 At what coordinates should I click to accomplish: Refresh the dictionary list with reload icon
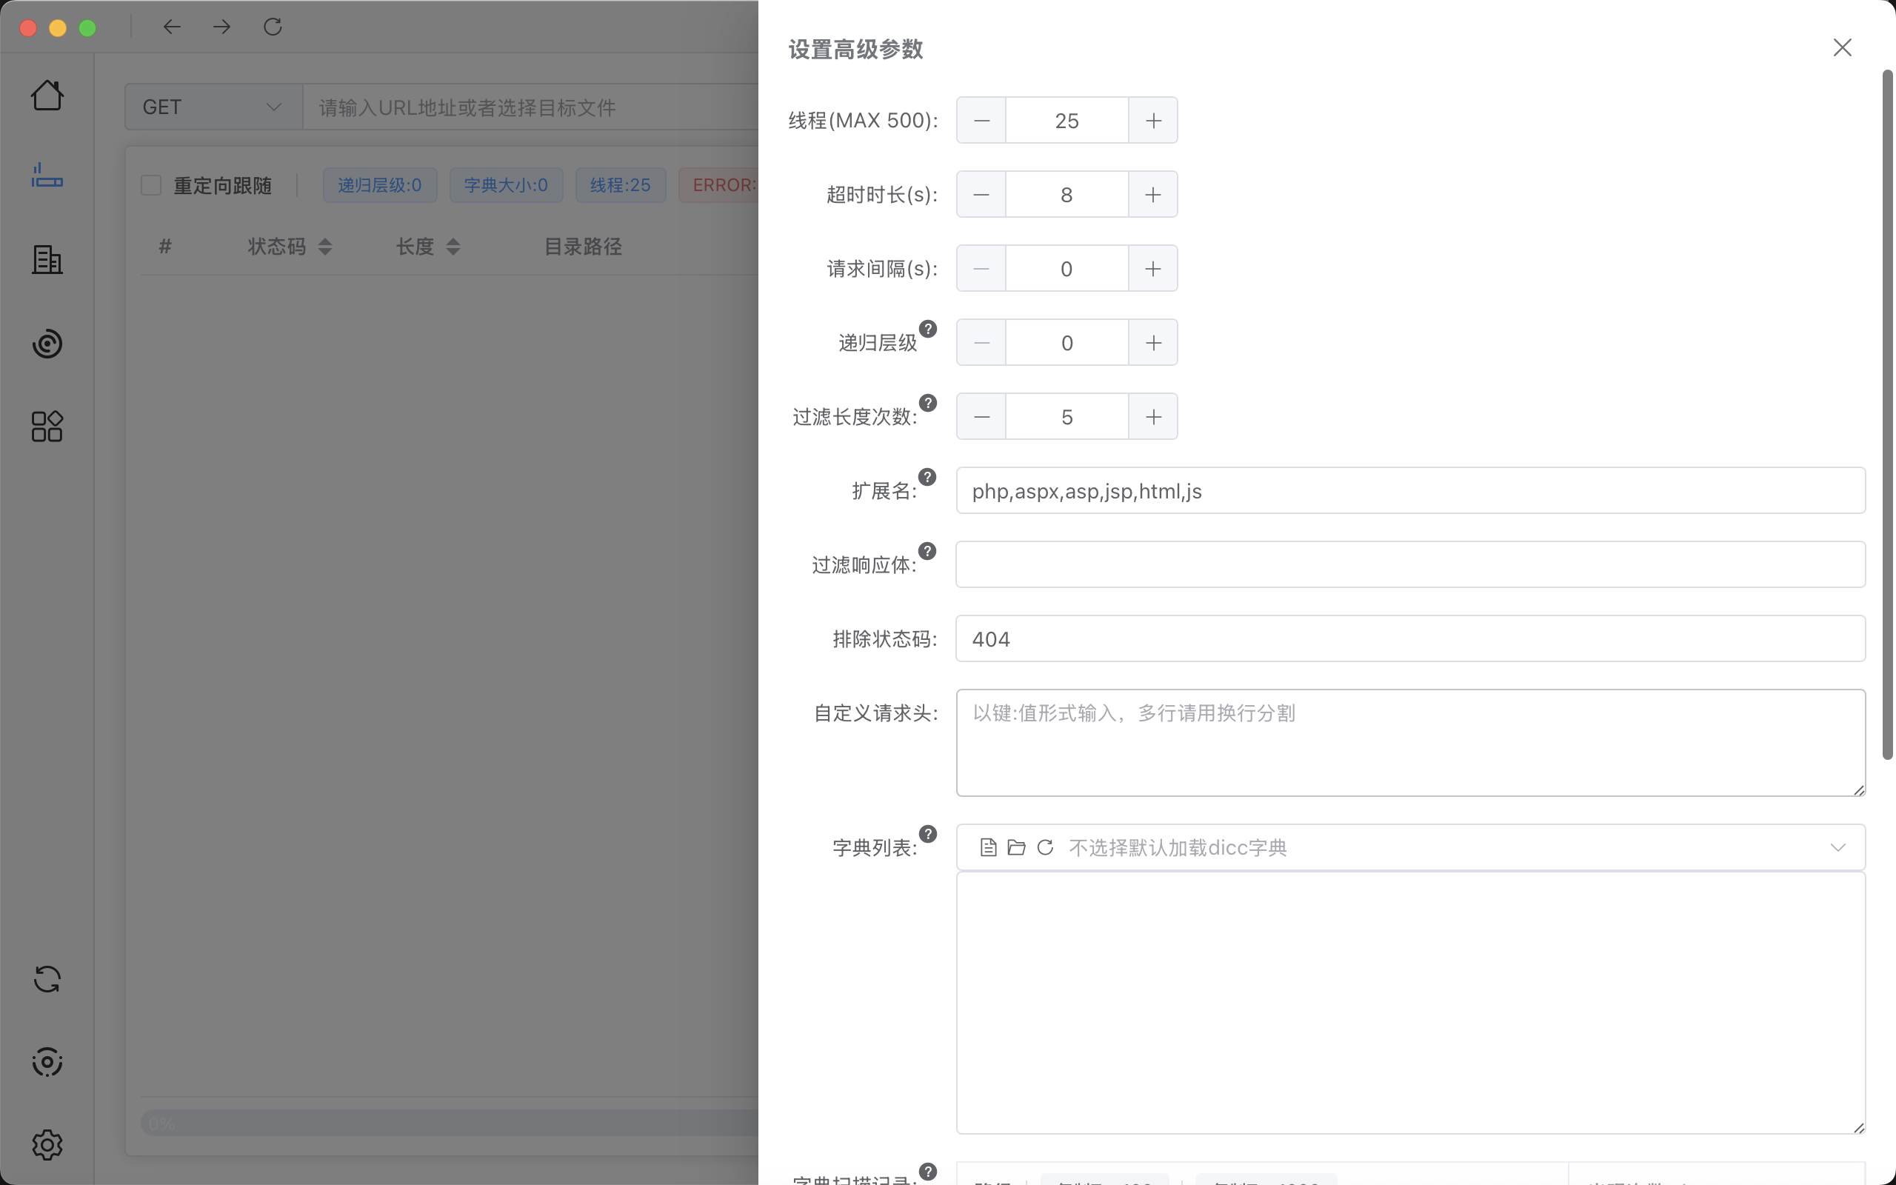coord(1045,847)
